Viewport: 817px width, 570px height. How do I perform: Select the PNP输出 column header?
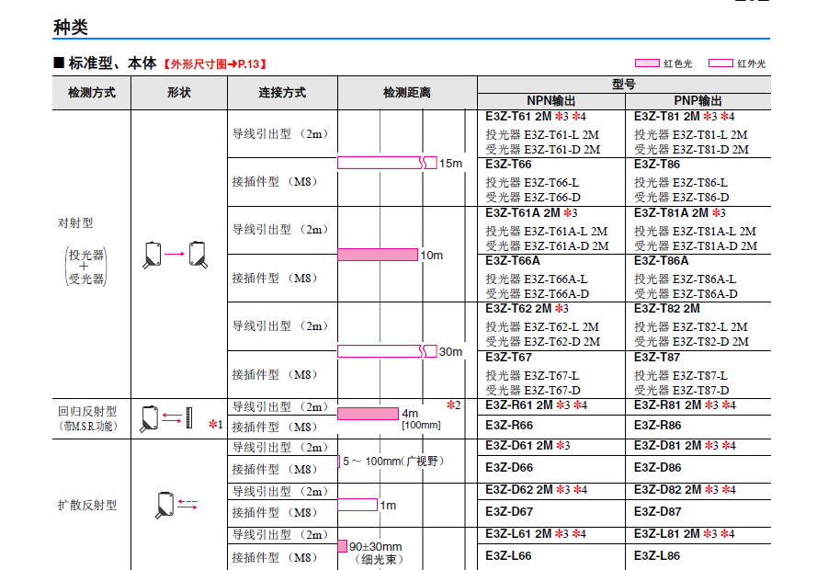pos(698,100)
